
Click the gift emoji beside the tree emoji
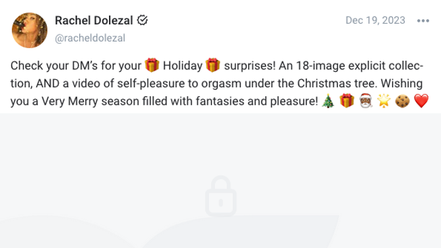pos(347,101)
